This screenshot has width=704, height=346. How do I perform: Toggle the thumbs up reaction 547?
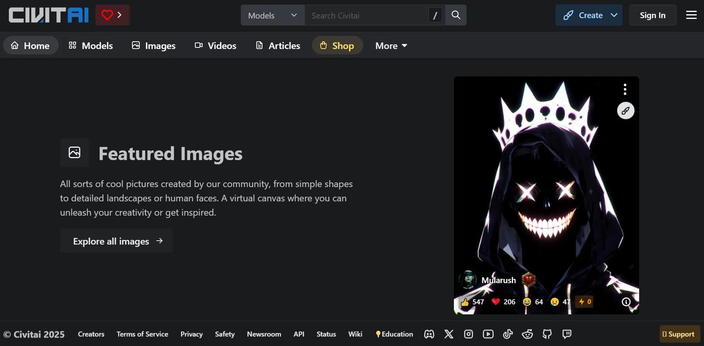[472, 302]
